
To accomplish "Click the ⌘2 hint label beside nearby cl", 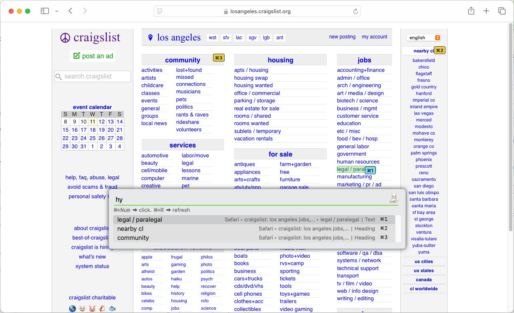I will [440, 50].
